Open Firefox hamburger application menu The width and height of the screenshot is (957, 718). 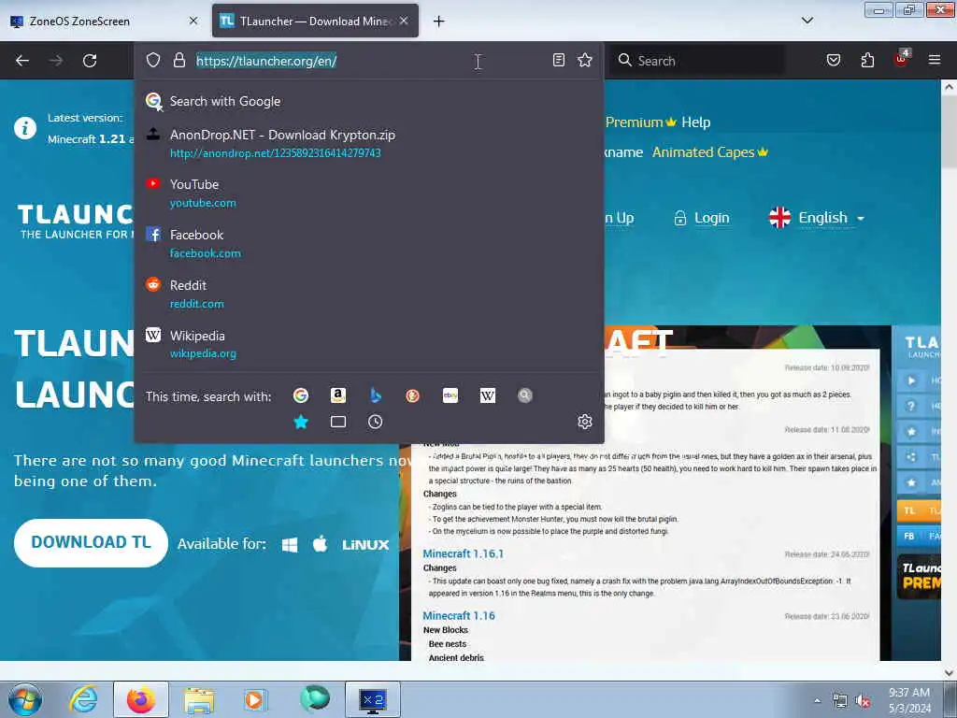pyautogui.click(x=935, y=60)
